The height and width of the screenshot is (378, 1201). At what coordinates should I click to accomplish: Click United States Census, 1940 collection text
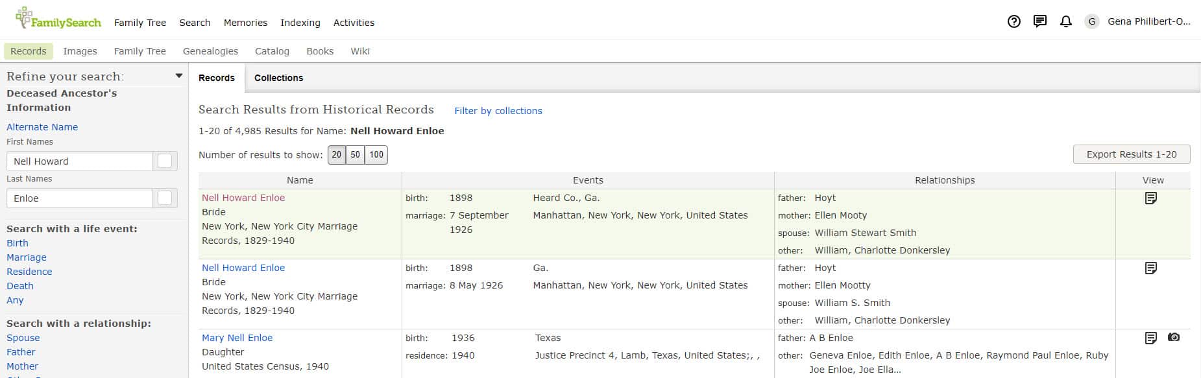pyautogui.click(x=265, y=366)
